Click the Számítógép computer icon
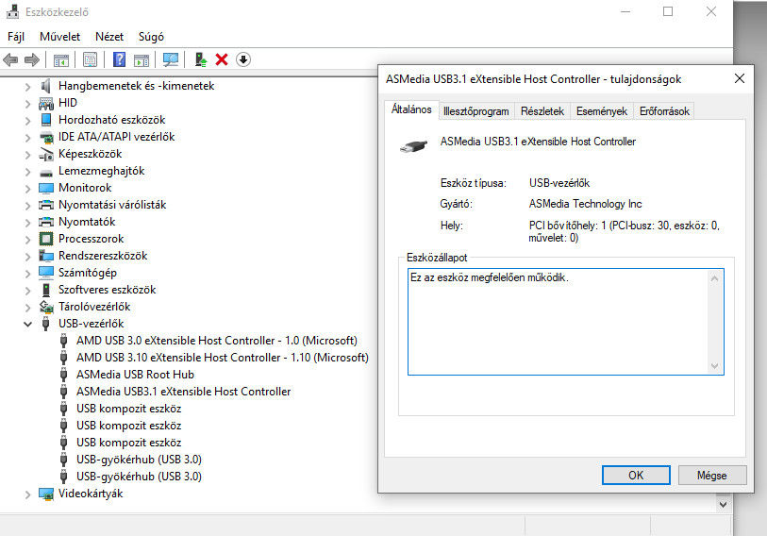The image size is (767, 536). [46, 273]
